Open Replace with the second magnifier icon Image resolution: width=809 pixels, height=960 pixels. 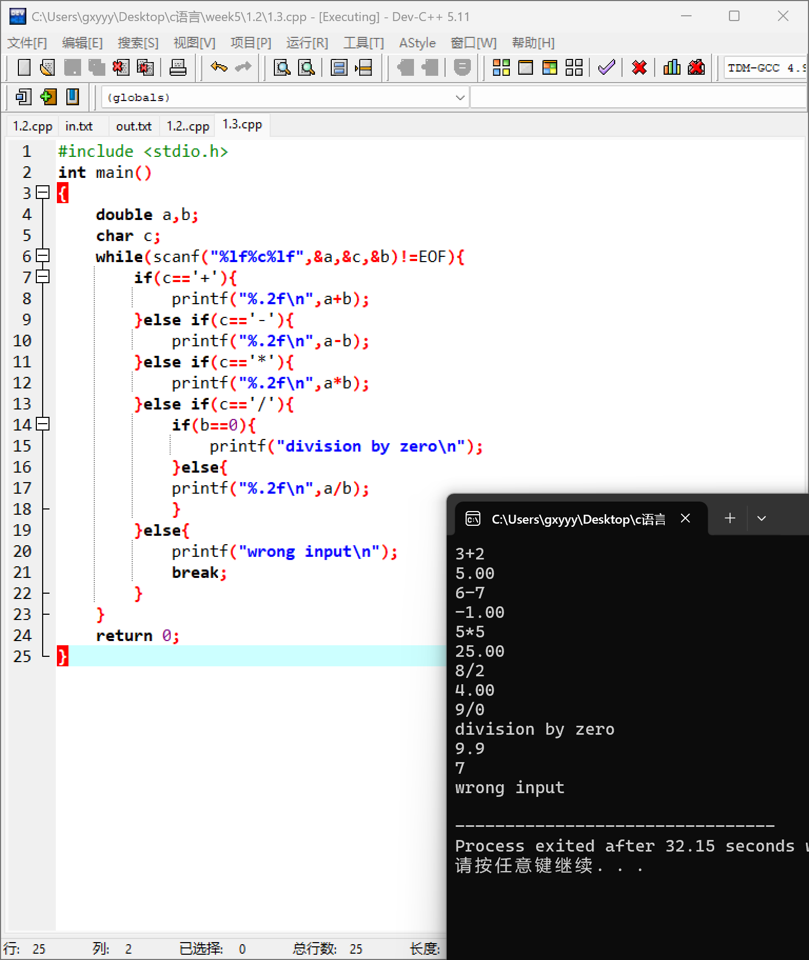307,67
